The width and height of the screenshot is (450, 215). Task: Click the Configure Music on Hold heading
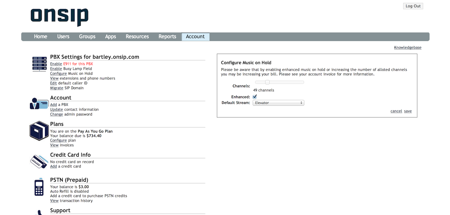pos(246,63)
